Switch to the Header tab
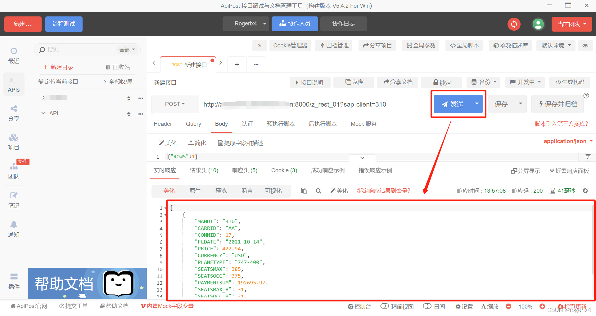The image size is (596, 316). pyautogui.click(x=163, y=124)
